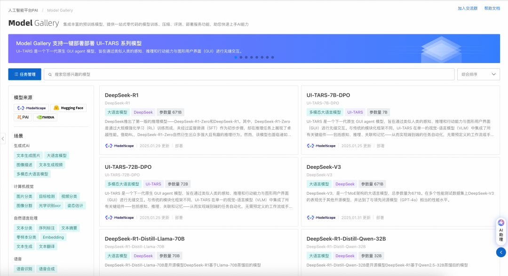Viewport: 508px width, 276px height.
Task: Open the 帮助文档 help link
Action: (492, 8)
